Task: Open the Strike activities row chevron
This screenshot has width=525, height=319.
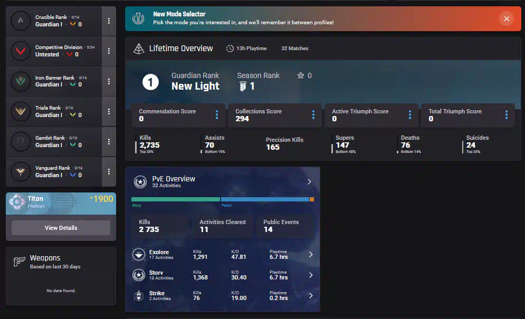Action: tap(310, 295)
